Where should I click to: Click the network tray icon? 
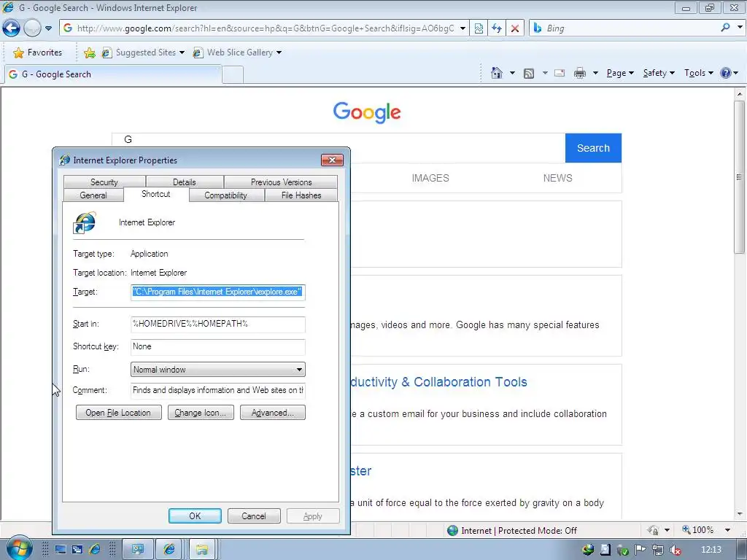click(x=658, y=550)
